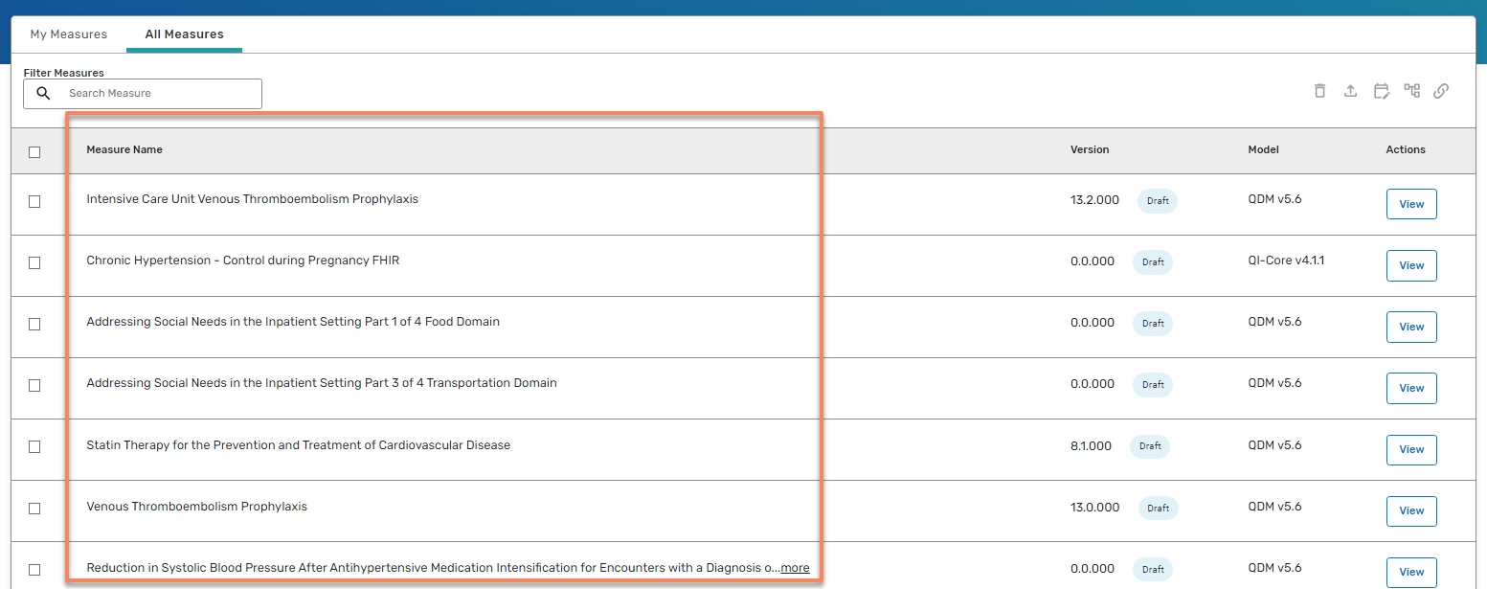Expand truncated name via the more link
Image resolution: width=1487 pixels, height=589 pixels.
pos(795,568)
